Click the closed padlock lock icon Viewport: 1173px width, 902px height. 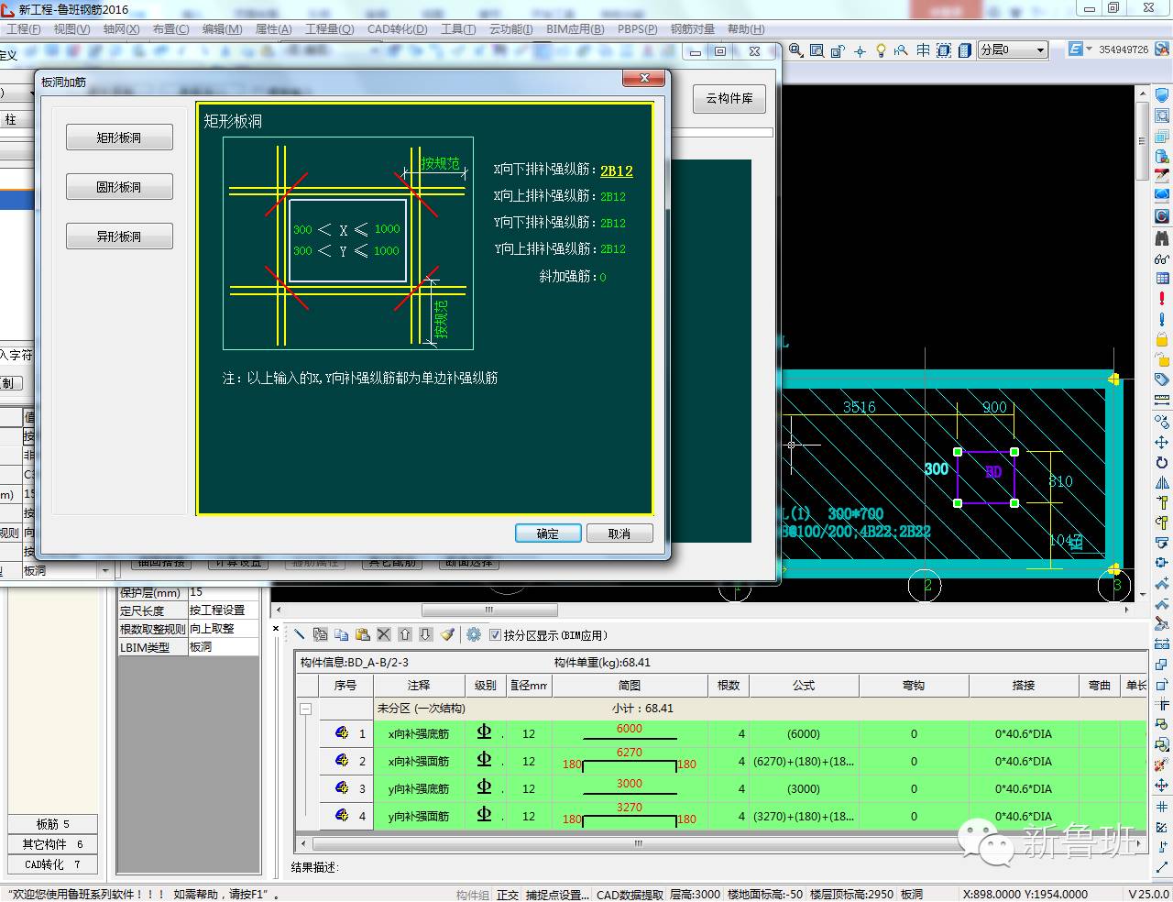click(x=1162, y=339)
